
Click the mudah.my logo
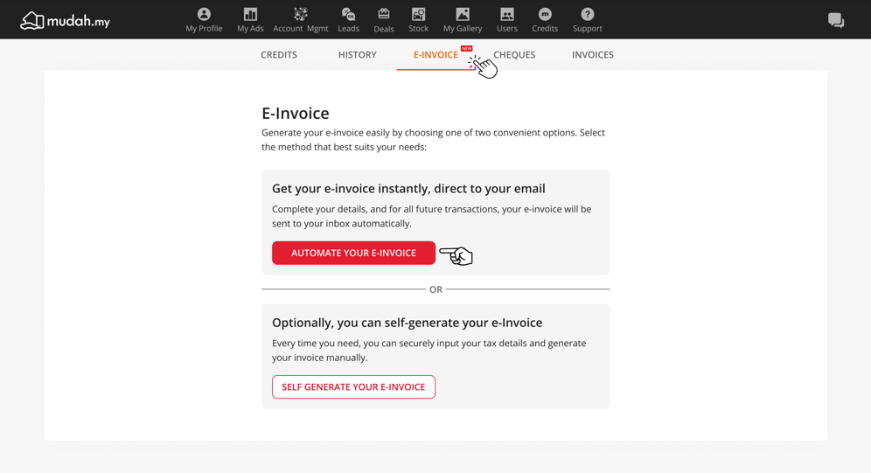point(66,20)
